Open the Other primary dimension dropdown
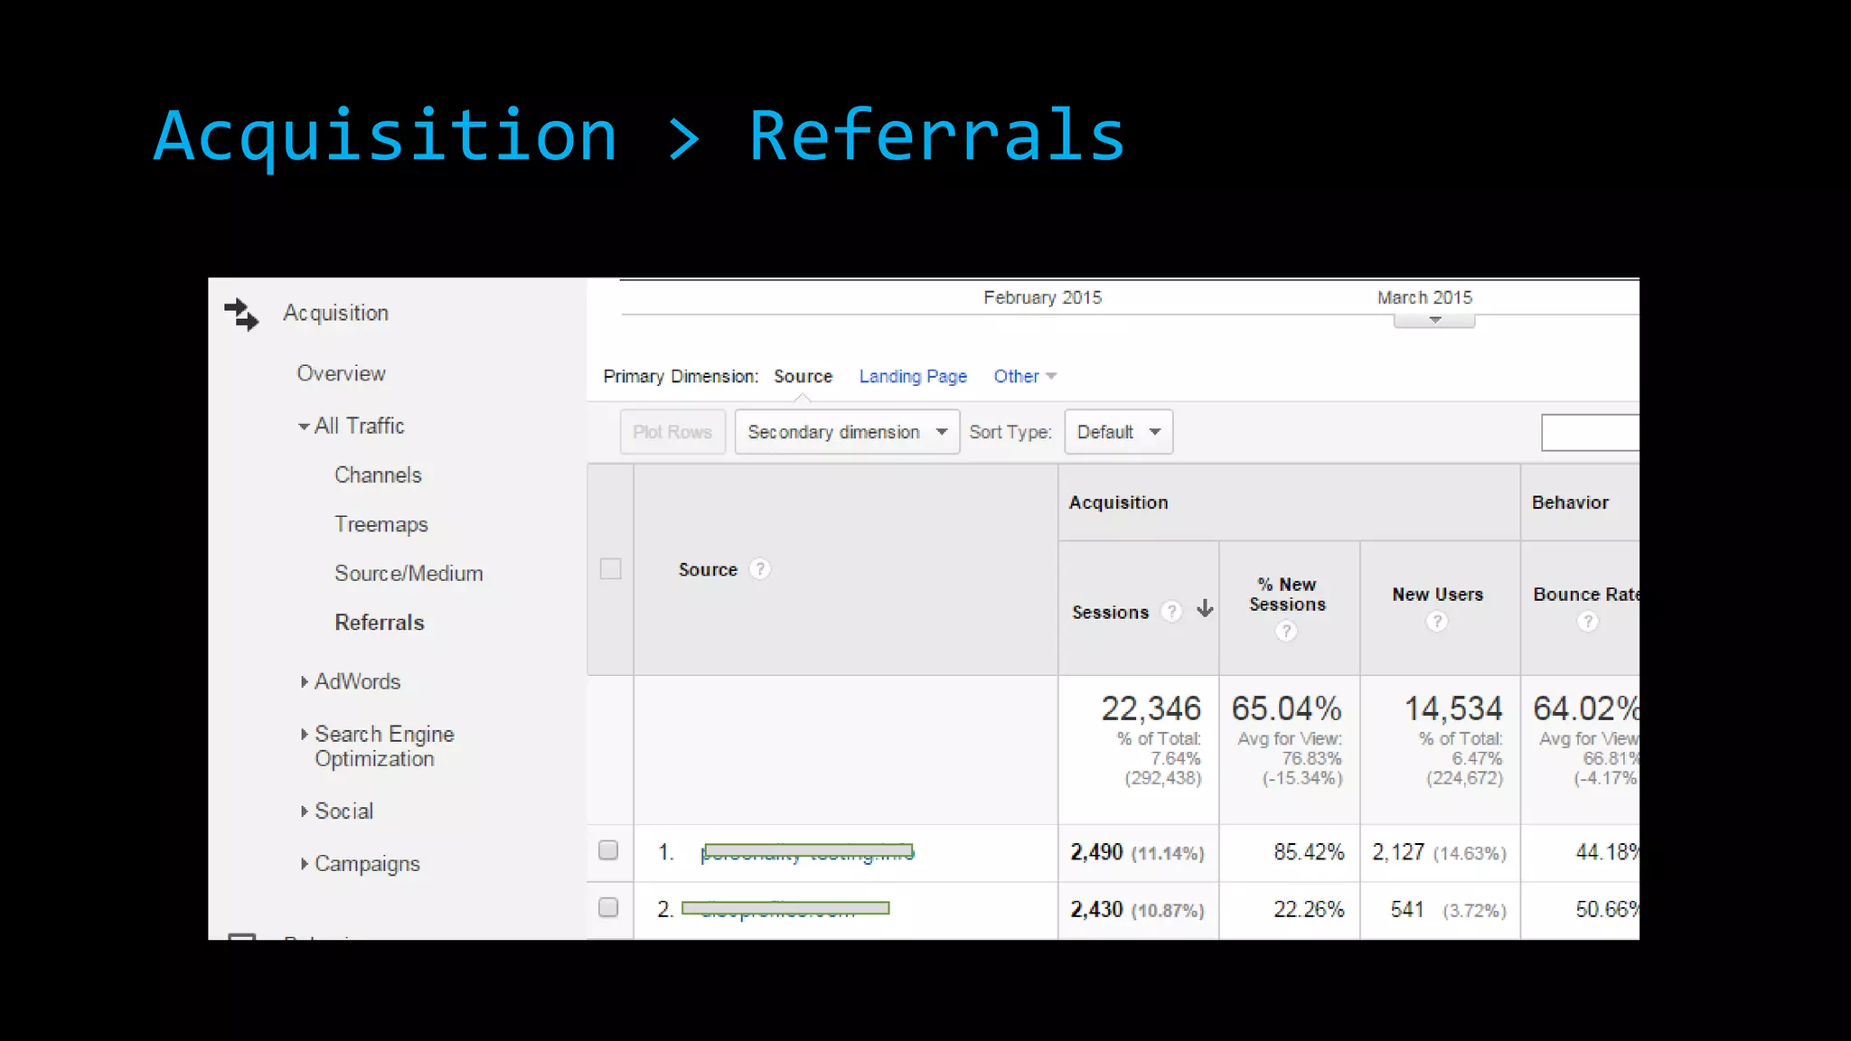The width and height of the screenshot is (1851, 1041). coord(1025,376)
